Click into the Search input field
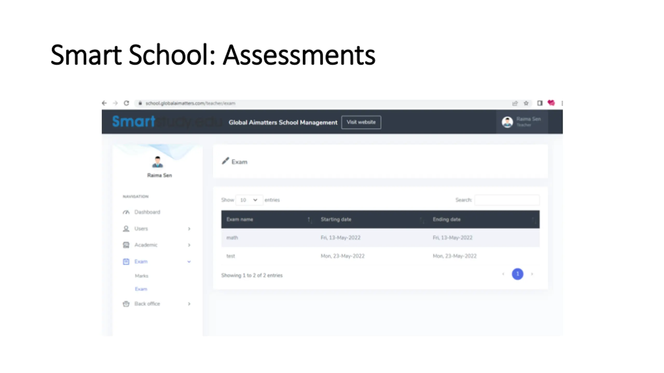664x373 pixels. coord(507,200)
